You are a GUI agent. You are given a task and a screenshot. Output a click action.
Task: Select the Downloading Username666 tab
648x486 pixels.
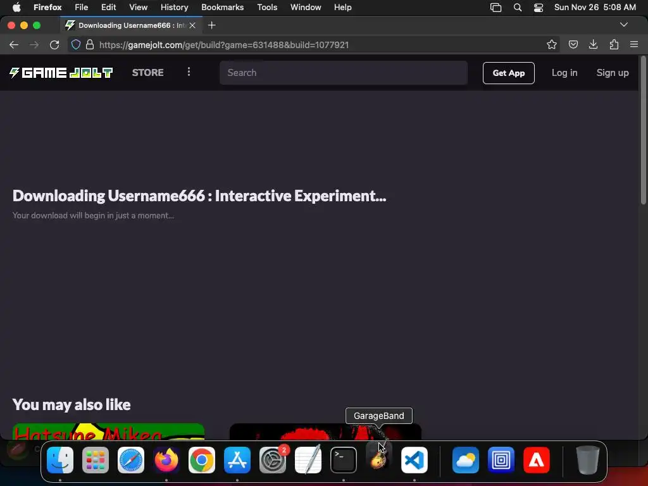coord(130,25)
